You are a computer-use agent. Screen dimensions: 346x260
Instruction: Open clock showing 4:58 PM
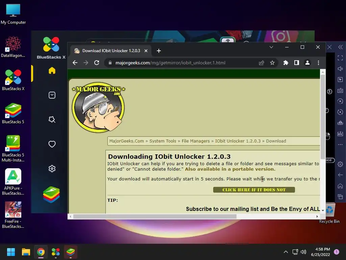click(x=320, y=252)
